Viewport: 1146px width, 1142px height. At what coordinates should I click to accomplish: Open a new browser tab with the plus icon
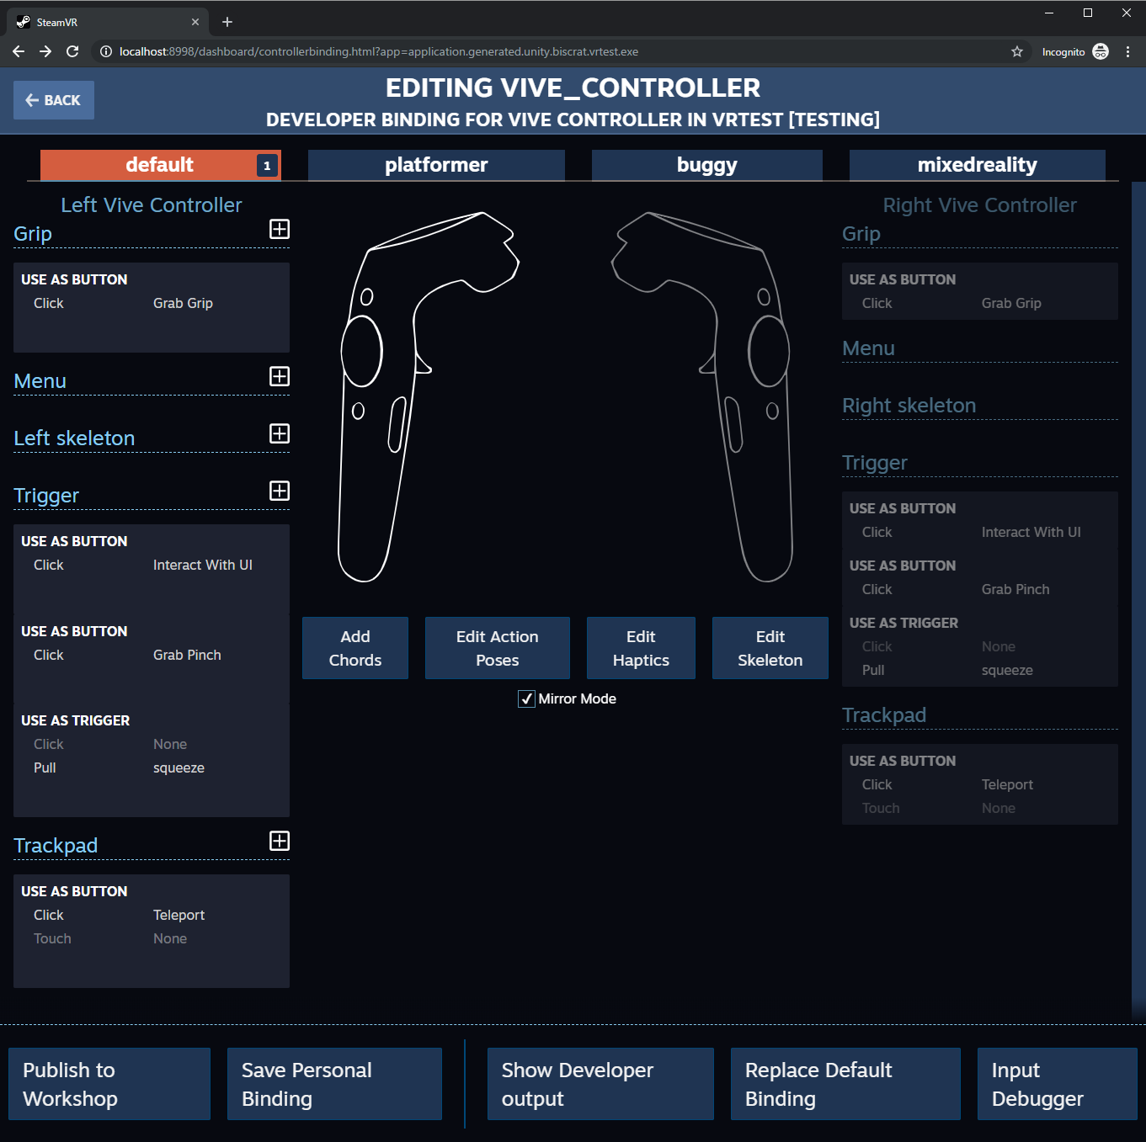(x=227, y=21)
